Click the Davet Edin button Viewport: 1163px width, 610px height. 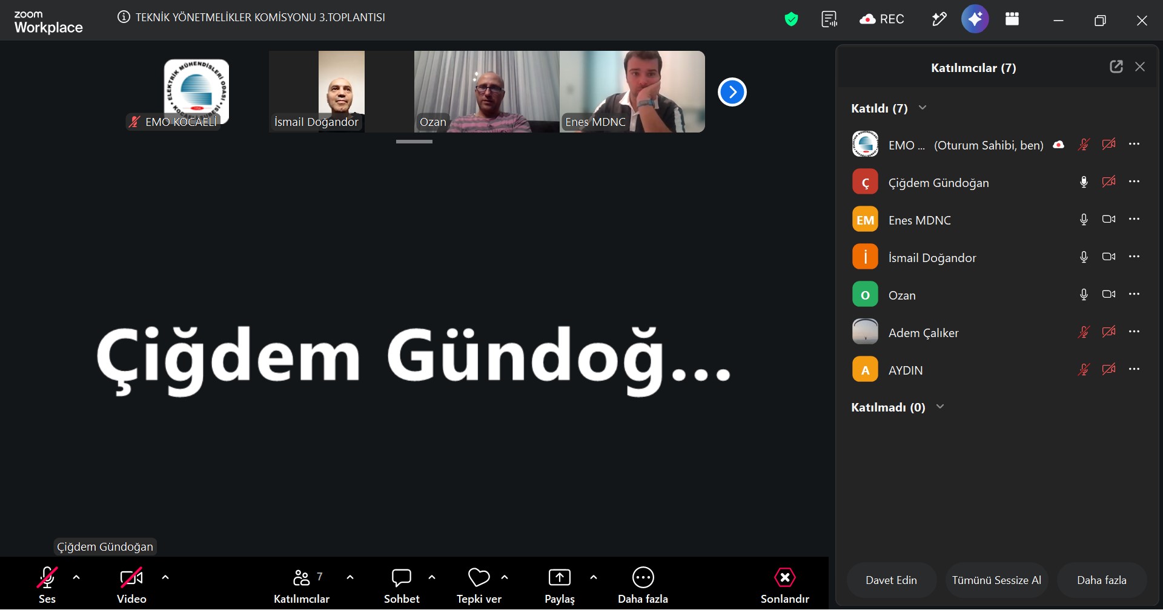click(892, 580)
